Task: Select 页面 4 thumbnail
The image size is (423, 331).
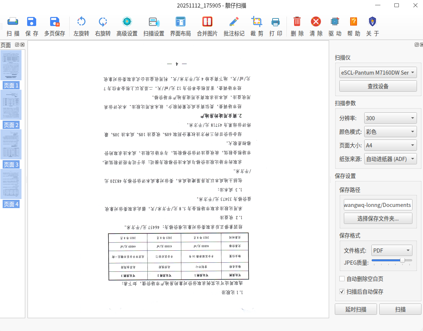Action: (x=11, y=188)
